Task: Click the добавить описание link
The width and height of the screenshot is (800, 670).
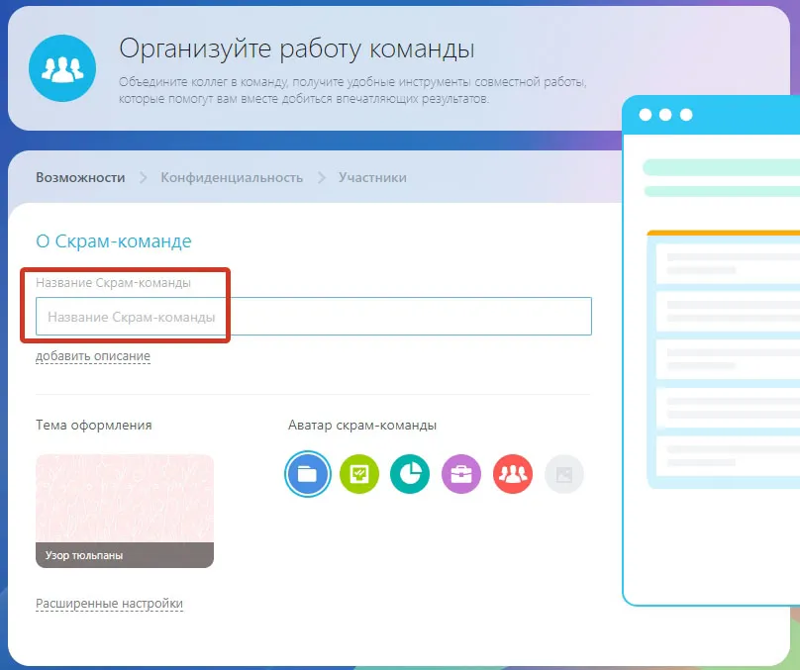Action: point(93,356)
